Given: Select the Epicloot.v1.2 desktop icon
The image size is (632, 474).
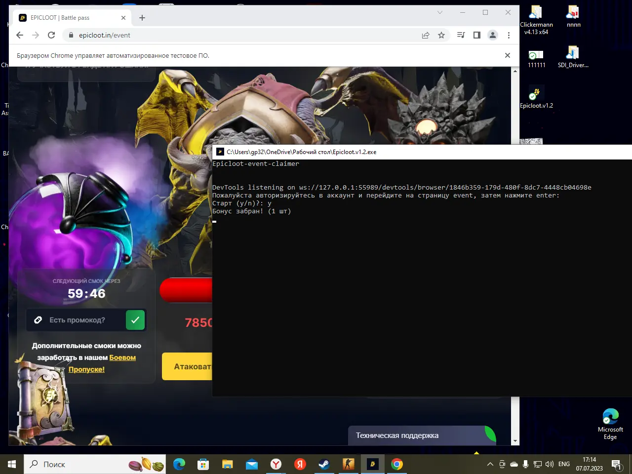Looking at the screenshot, I should [536, 98].
